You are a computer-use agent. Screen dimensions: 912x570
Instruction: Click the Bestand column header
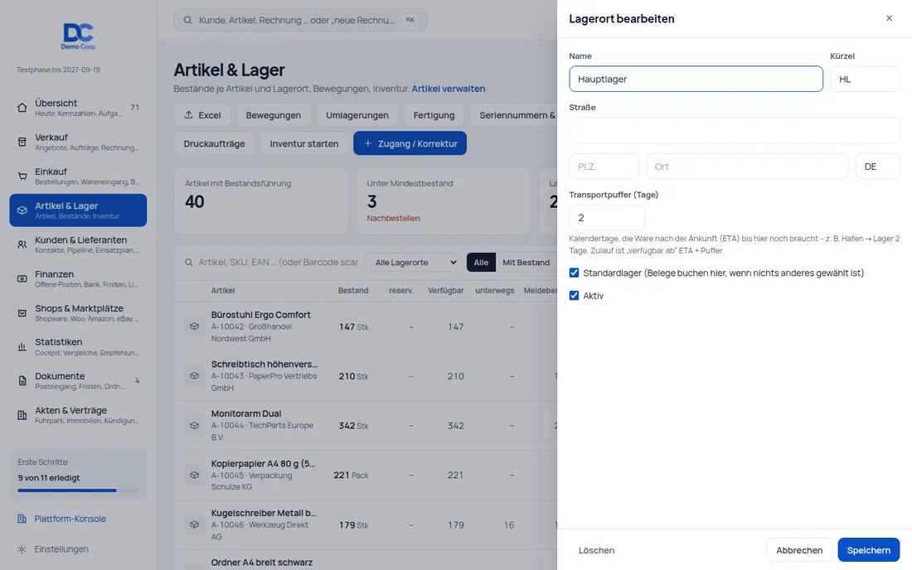coord(353,291)
